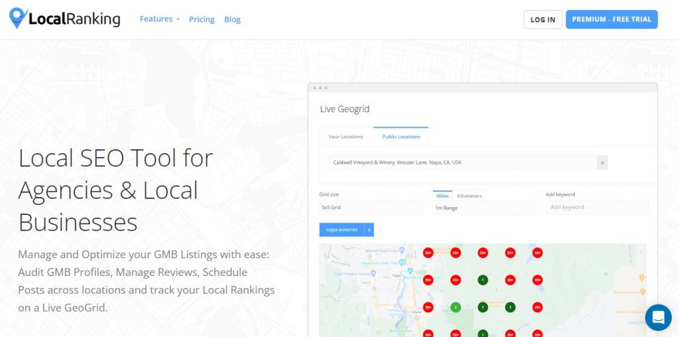Open the 1m Range dropdown
Image resolution: width=679 pixels, height=337 pixels.
(x=483, y=208)
